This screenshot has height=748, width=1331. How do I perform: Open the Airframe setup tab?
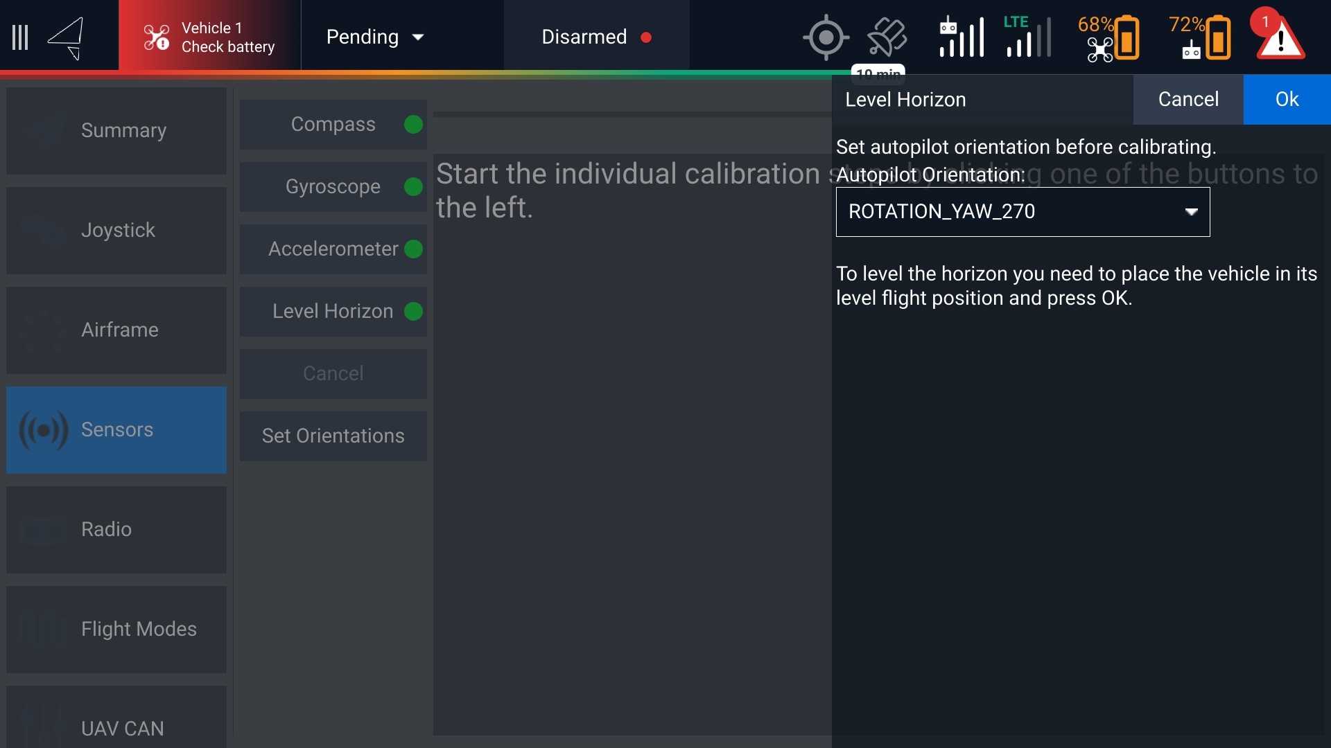pyautogui.click(x=116, y=330)
